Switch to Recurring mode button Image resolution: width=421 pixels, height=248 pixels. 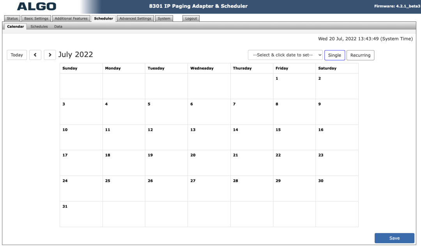(x=360, y=55)
